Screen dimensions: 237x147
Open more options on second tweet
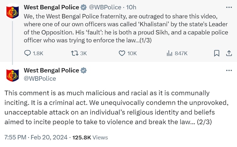[229, 70]
